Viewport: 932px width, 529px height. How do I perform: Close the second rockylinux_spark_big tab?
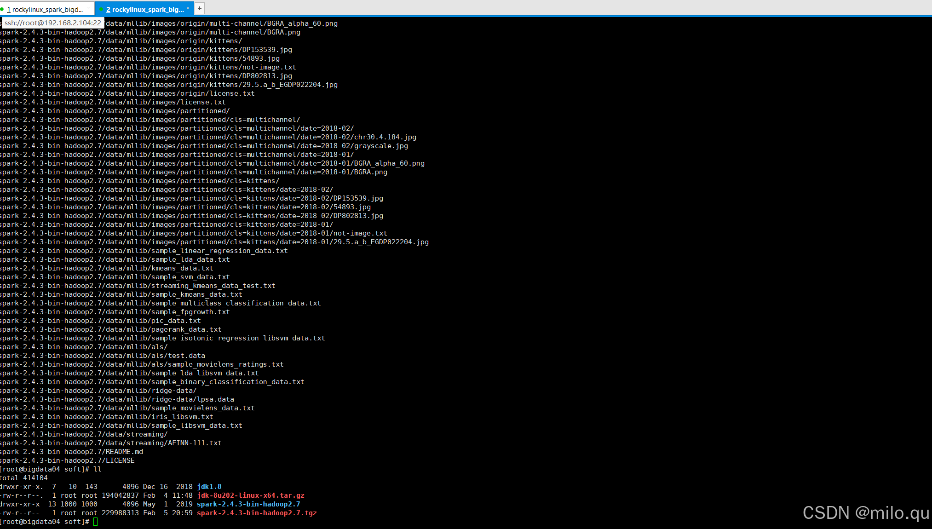click(x=188, y=8)
